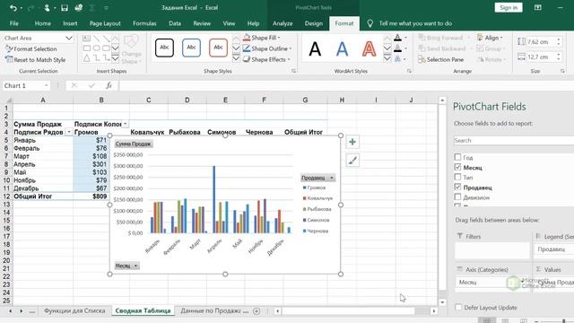Screen dimensions: 574x323
Task: Click the Send Backward icon
Action: tap(422, 48)
